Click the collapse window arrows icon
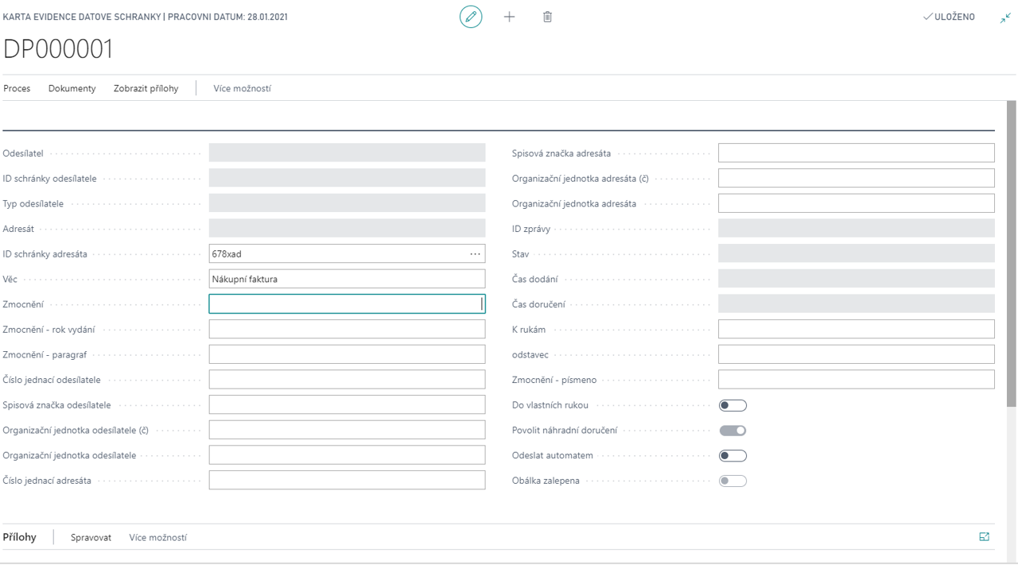This screenshot has height=572, width=1018. coord(1005,17)
